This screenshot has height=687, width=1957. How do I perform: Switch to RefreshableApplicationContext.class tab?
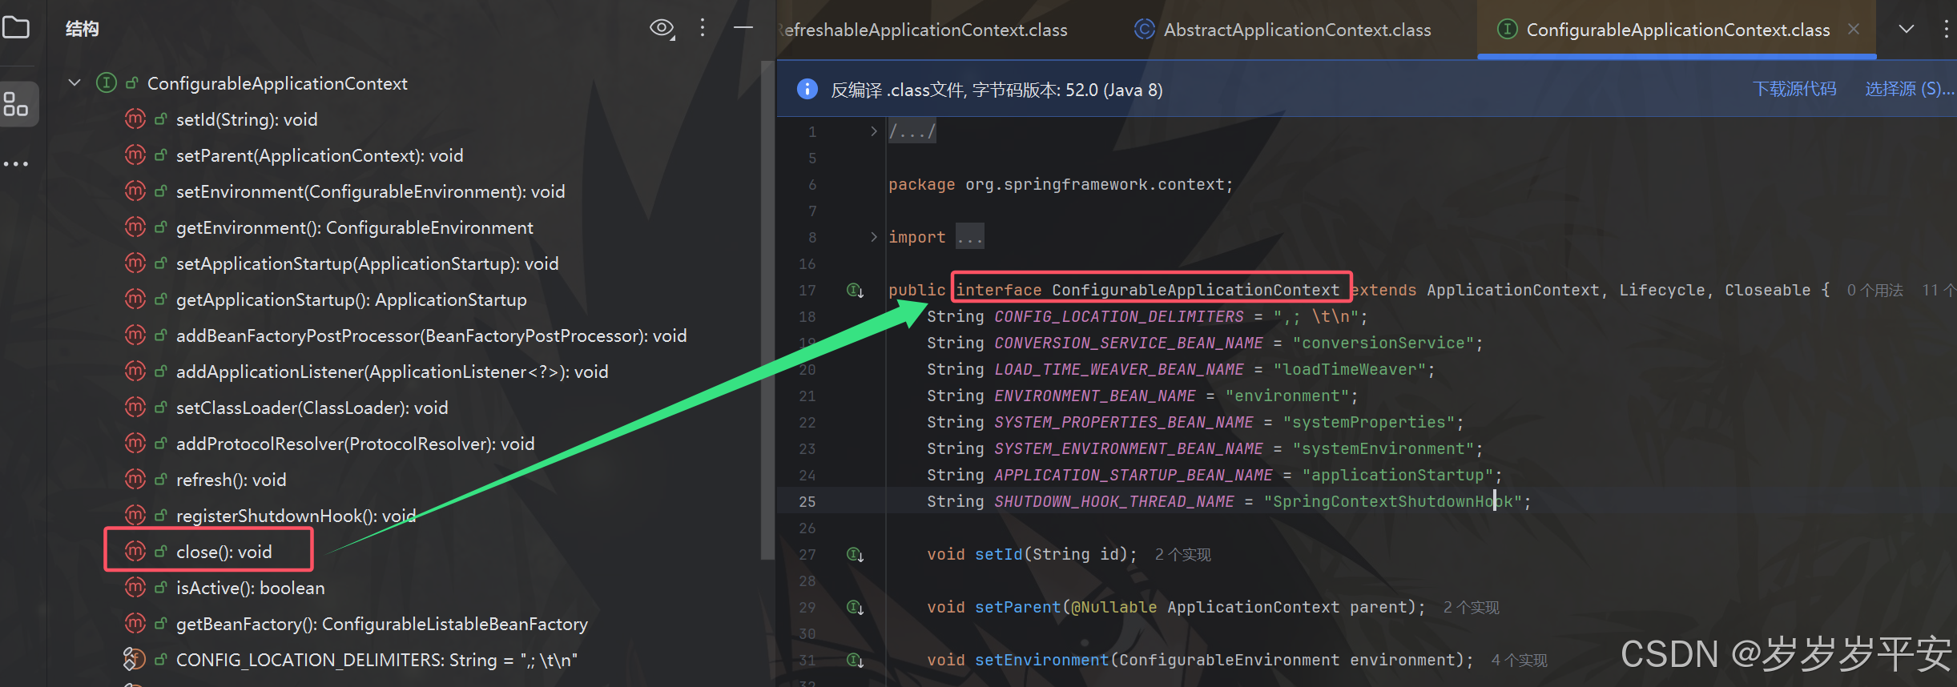pos(923,30)
